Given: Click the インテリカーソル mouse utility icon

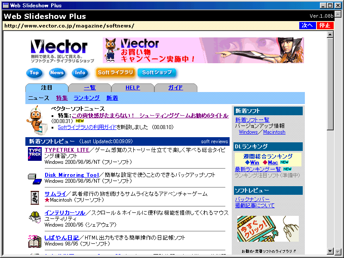Looking at the screenshot, I should click(35, 217).
